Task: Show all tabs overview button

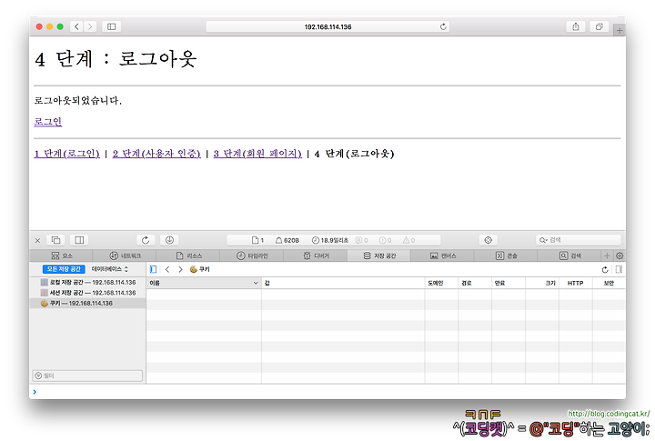Action: (x=599, y=26)
